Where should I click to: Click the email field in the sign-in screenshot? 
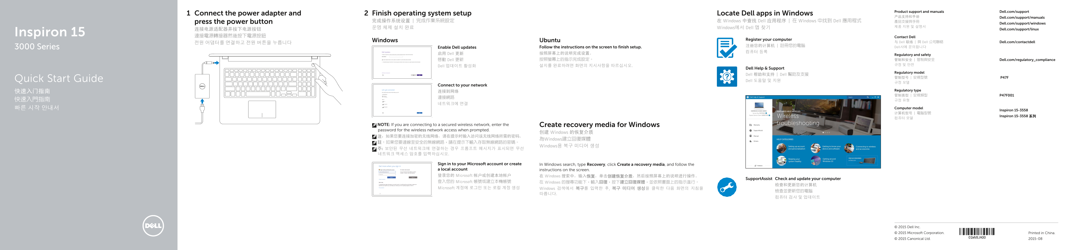coord(387,172)
